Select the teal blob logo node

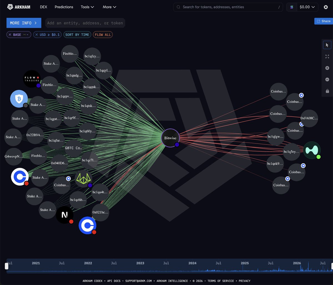[x=312, y=150]
